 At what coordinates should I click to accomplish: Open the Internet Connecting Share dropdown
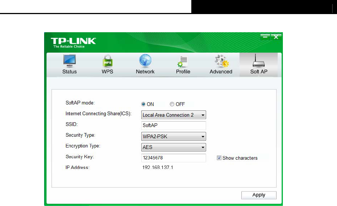[x=174, y=115]
